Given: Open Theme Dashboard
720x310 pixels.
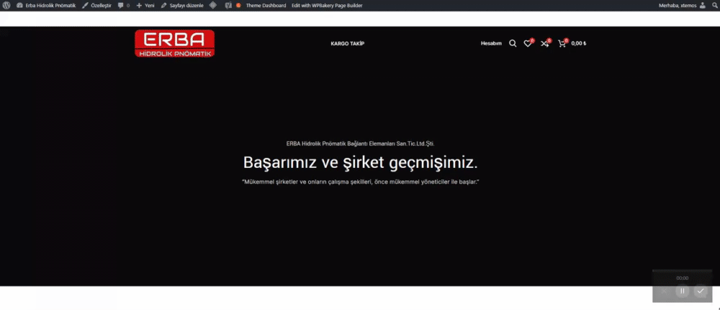Looking at the screenshot, I should [x=266, y=6].
